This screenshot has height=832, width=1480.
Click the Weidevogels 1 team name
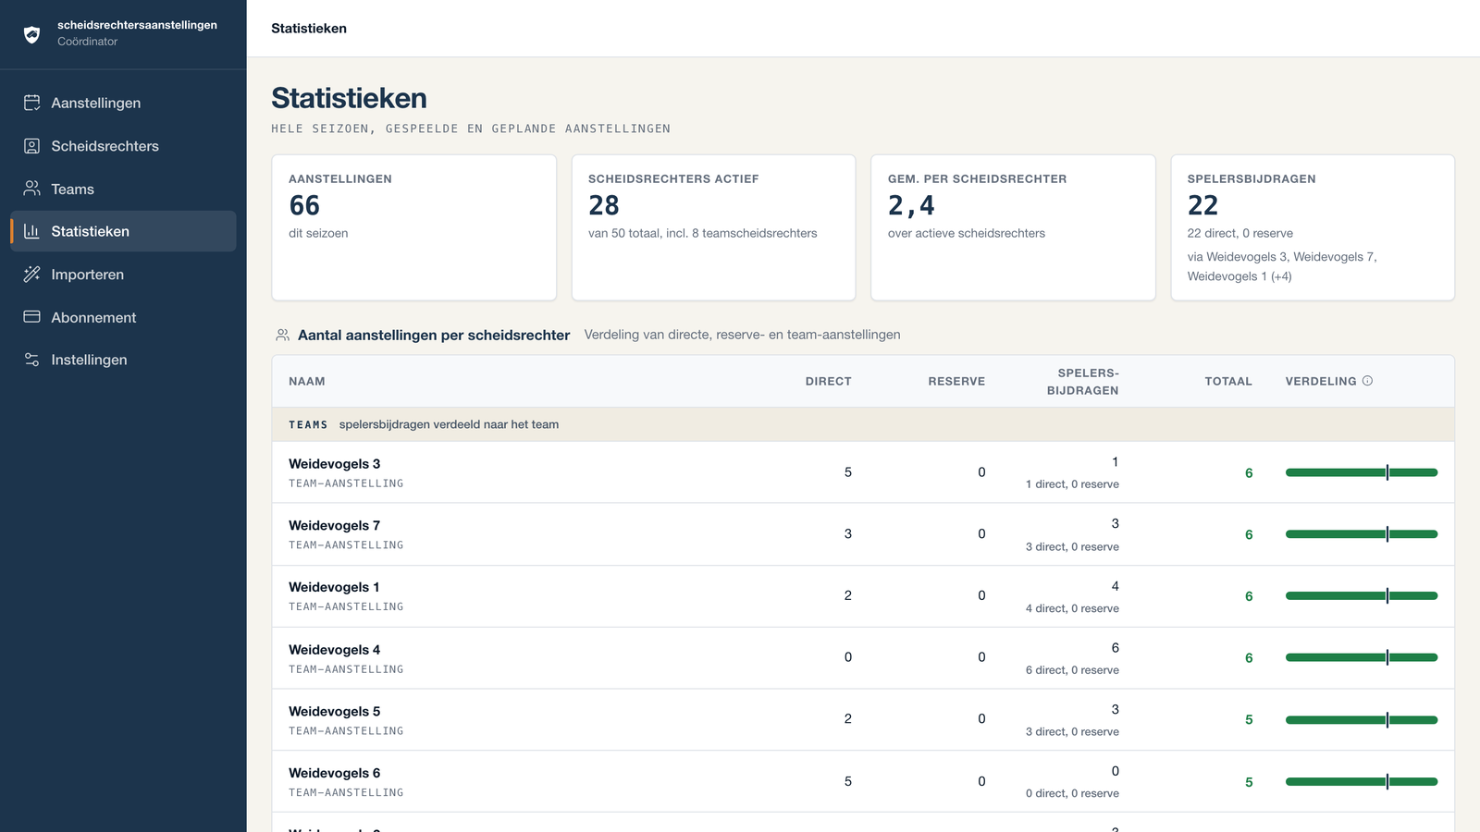[334, 587]
